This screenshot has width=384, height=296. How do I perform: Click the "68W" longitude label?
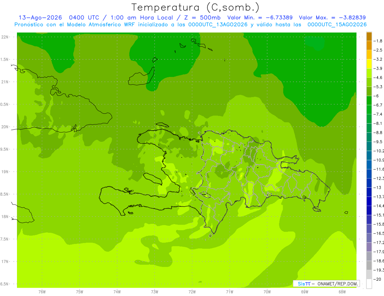[342, 292]
